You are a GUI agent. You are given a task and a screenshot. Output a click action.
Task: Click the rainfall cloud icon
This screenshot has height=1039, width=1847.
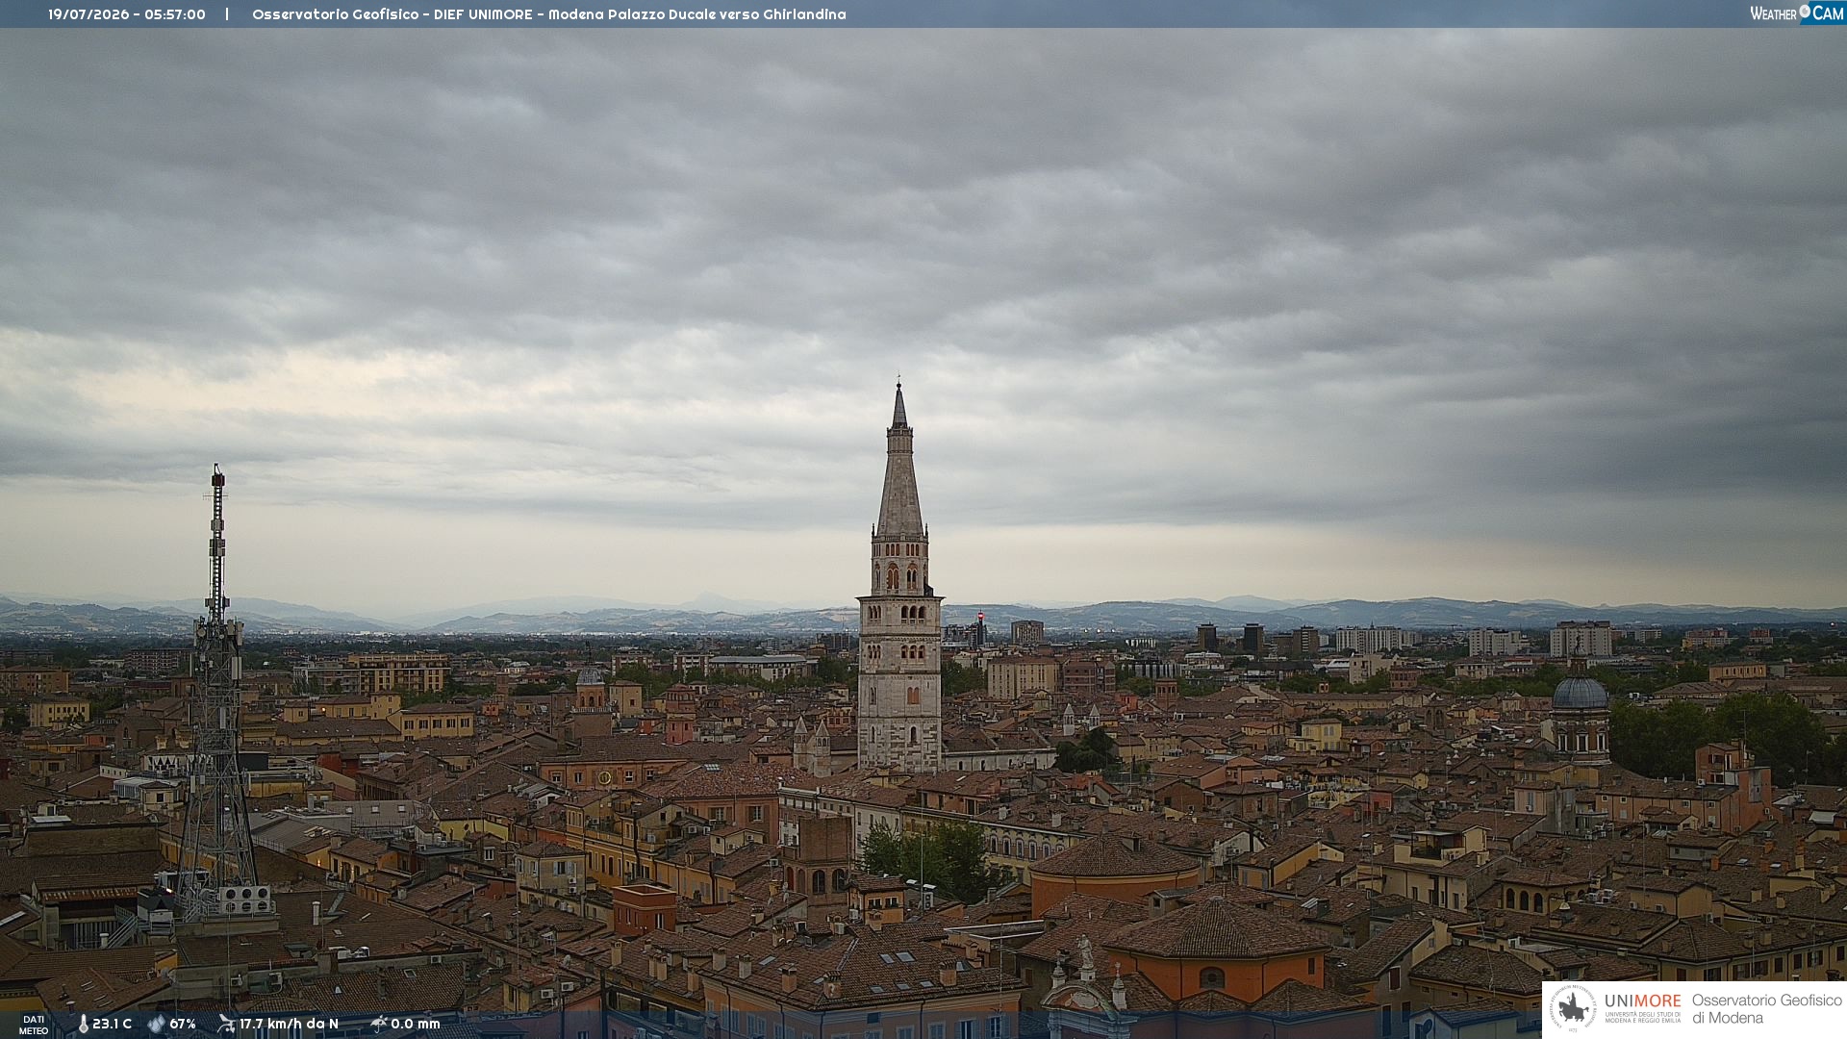(378, 1024)
